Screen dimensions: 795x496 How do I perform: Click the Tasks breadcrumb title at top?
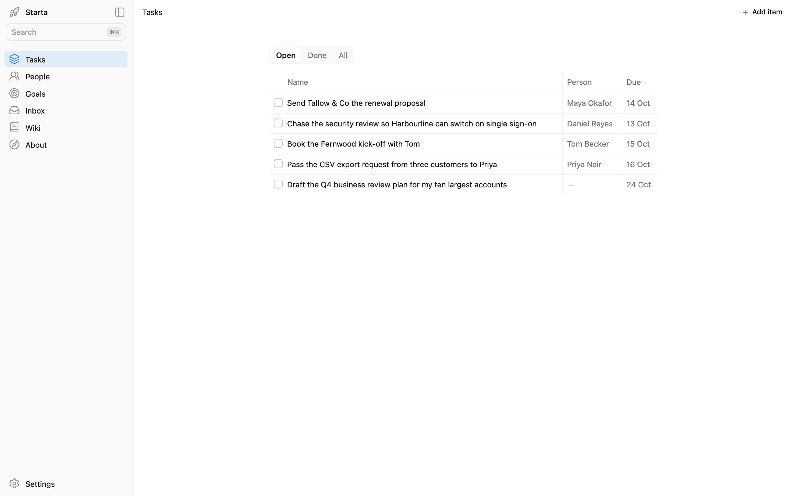coord(152,12)
